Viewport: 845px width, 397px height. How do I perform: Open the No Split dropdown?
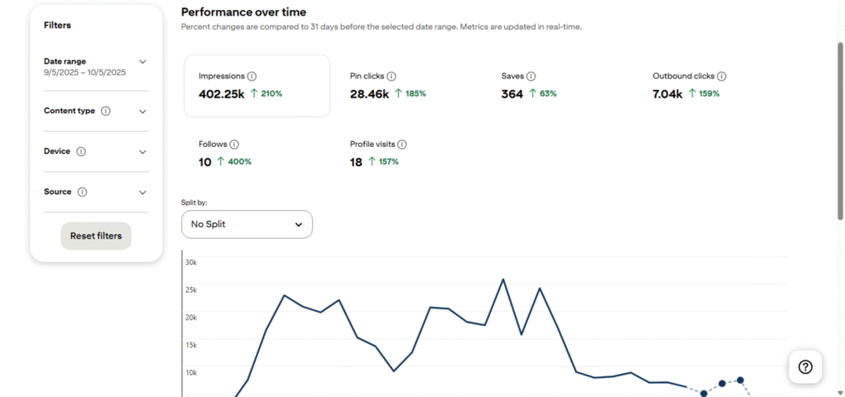[247, 224]
